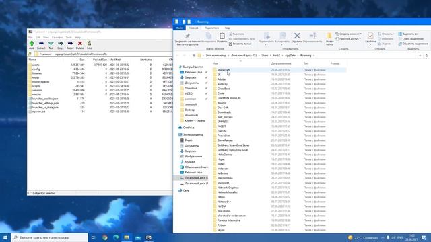Click the Move icon in 7-Zip toolbar
The image size is (431, 242).
pyautogui.click(x=70, y=44)
